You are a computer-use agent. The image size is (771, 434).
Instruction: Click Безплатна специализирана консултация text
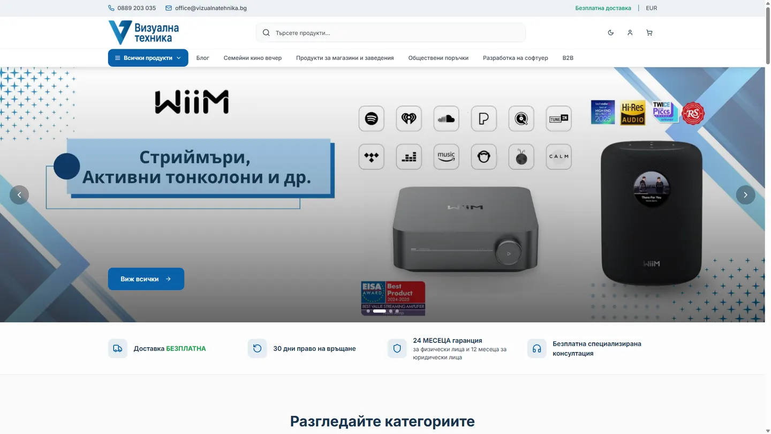click(x=597, y=348)
